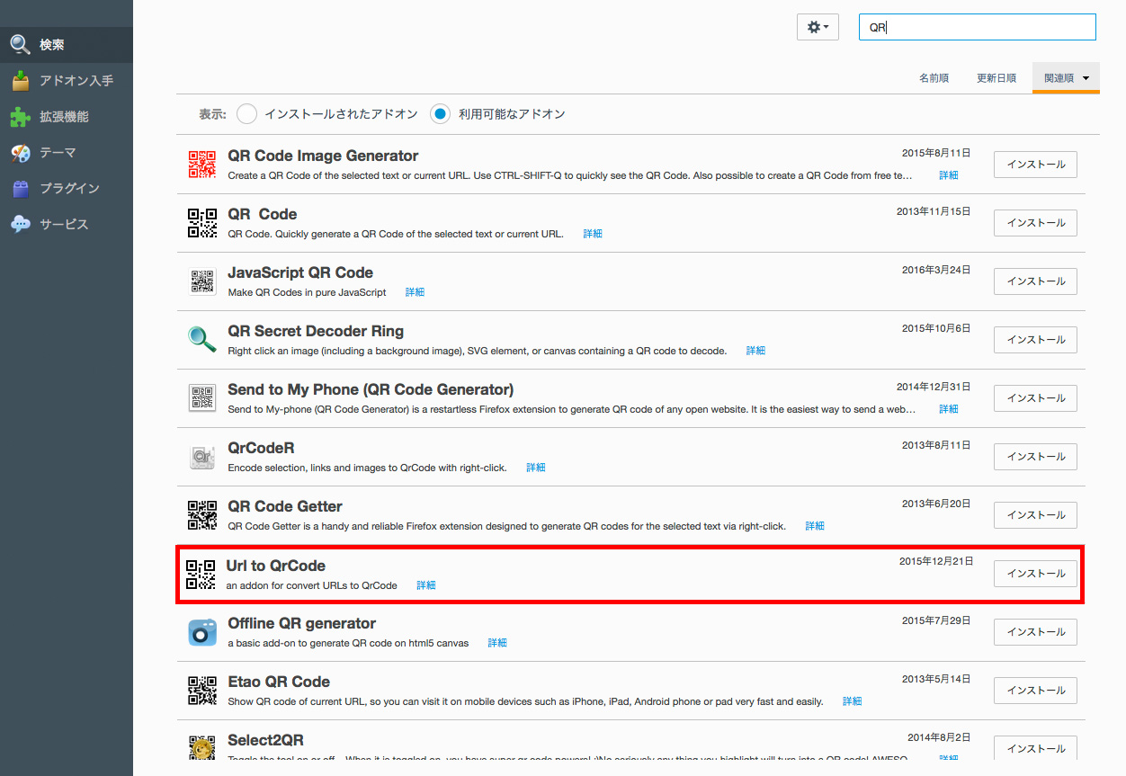Image resolution: width=1126 pixels, height=776 pixels.
Task: Click the Offline QR generator camera icon
Action: 202,632
